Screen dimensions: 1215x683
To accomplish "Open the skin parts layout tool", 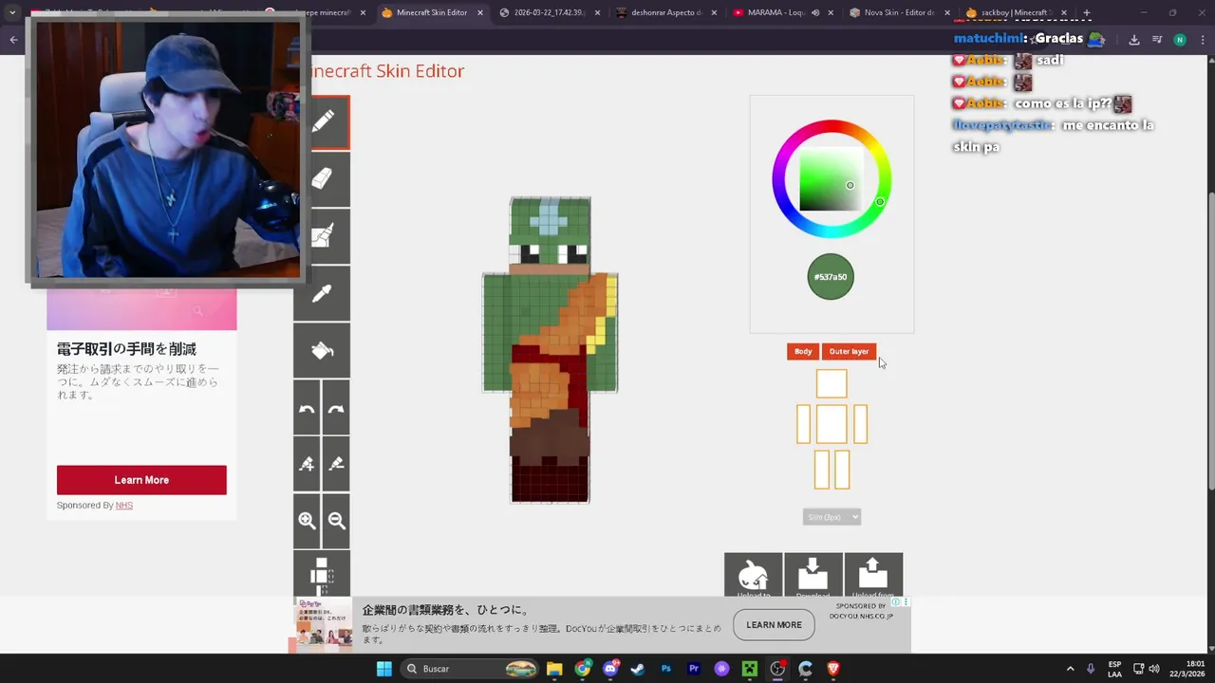I will (x=322, y=574).
